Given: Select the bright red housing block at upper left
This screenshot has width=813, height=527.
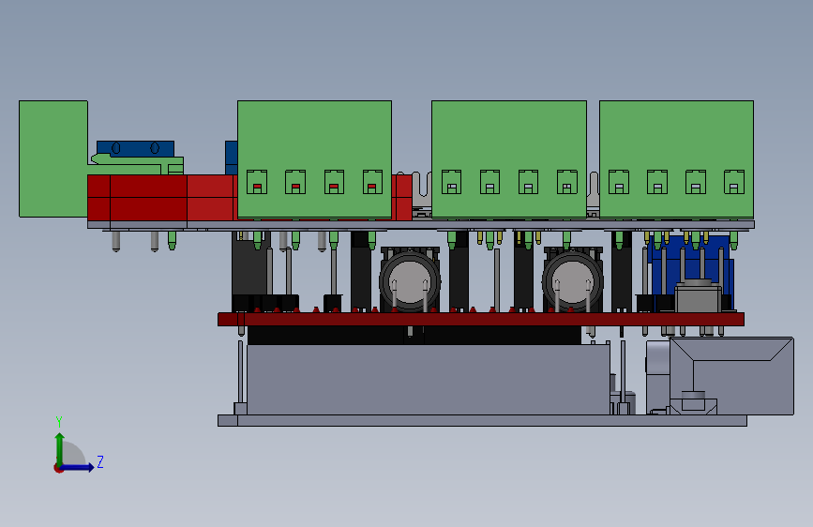Looking at the screenshot, I should tap(160, 198).
